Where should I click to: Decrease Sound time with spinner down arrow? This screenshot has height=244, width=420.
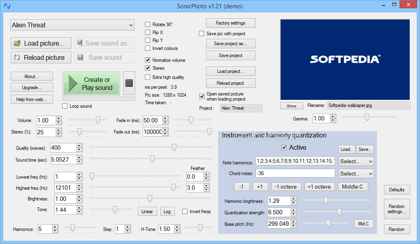coord(79,162)
